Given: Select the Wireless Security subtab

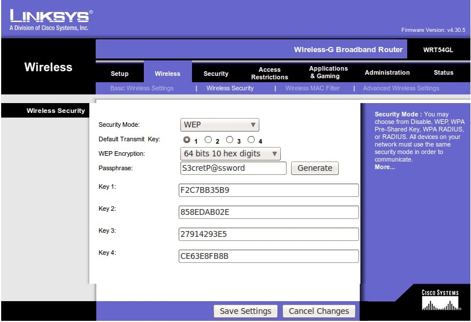Looking at the screenshot, I should point(230,88).
